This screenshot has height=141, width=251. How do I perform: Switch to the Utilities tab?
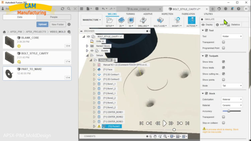pos(208,14)
